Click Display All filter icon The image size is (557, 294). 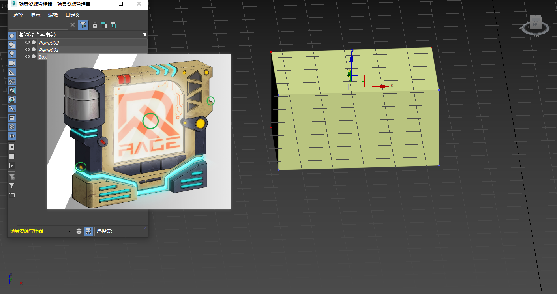point(12,147)
